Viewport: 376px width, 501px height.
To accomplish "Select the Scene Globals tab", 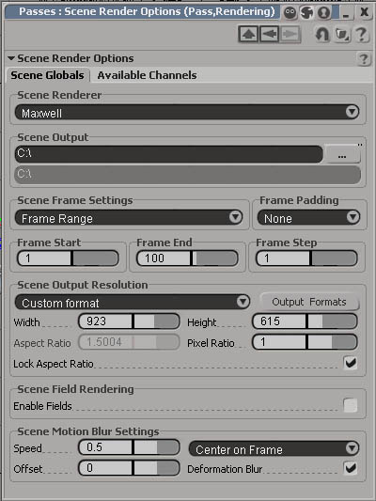I will pyautogui.click(x=47, y=75).
